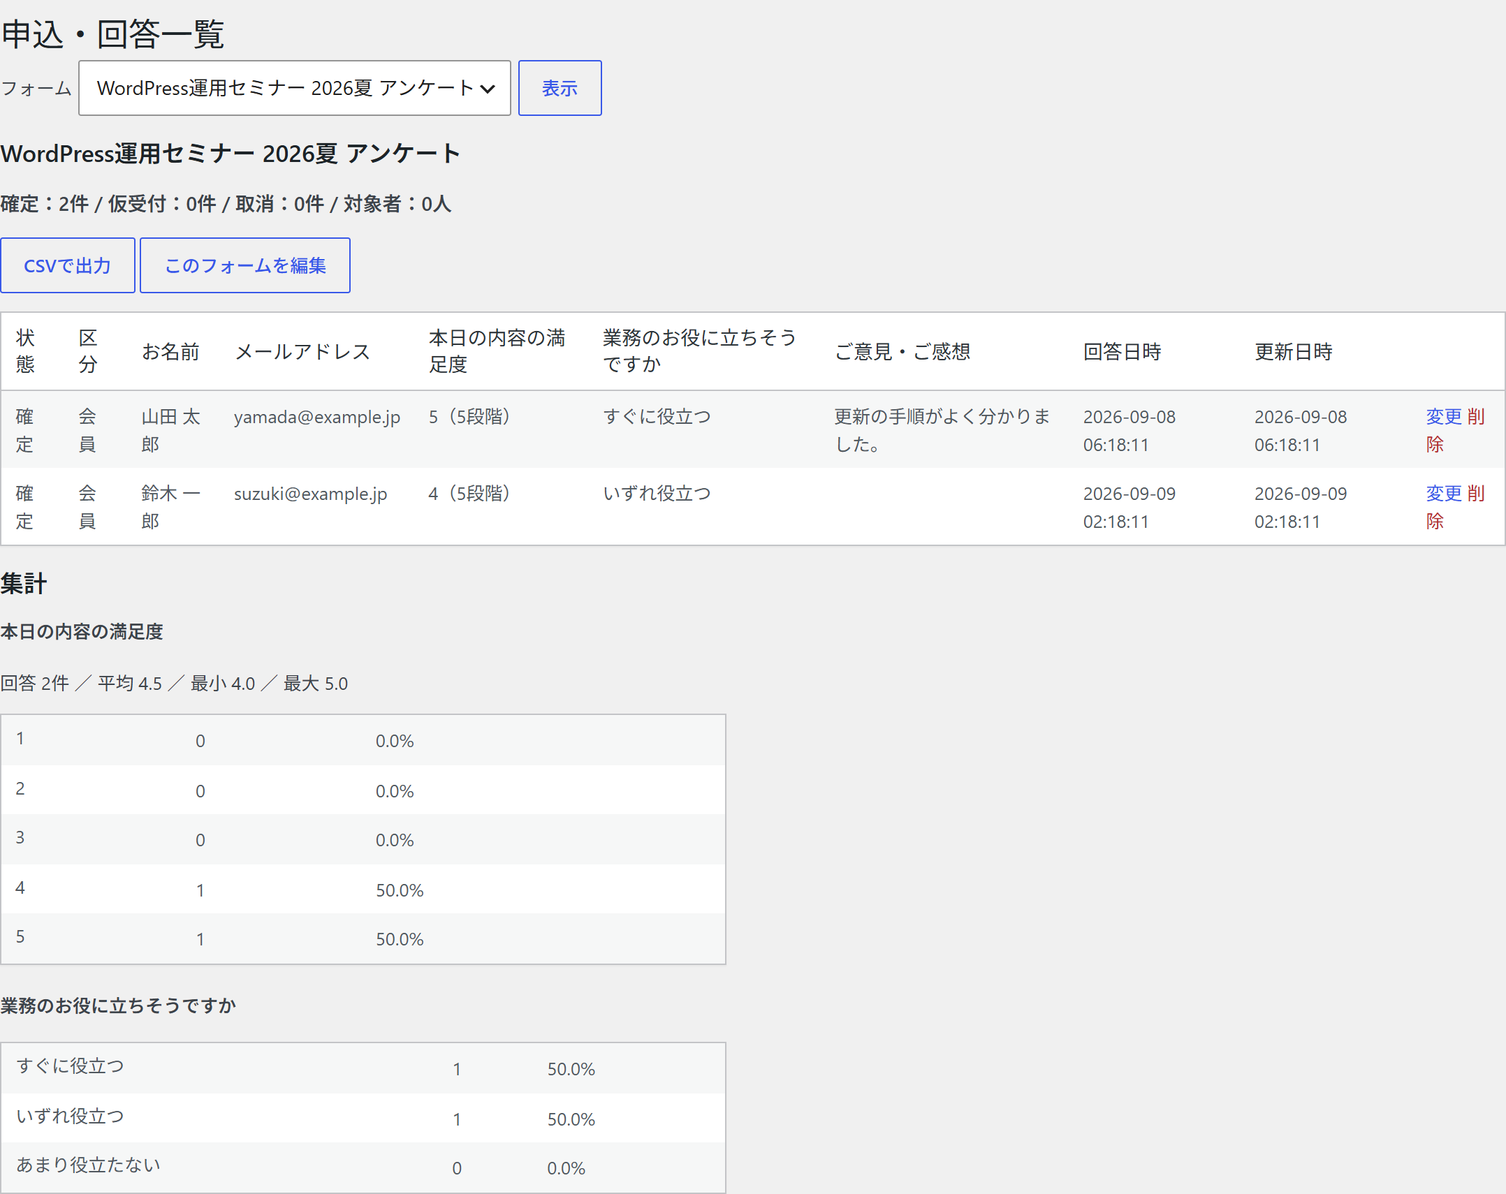1506x1194 pixels.
Task: Click response date 2026-09-08 06:18:11 in 回答日時
Action: click(x=1129, y=430)
